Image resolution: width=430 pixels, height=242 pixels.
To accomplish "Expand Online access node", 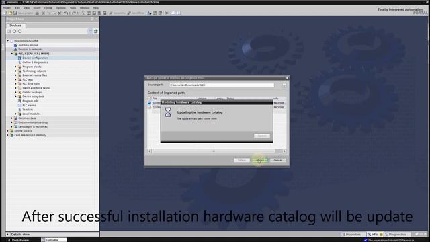I will tap(8, 131).
